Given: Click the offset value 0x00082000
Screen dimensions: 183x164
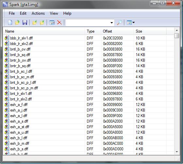Looking at the screenshot, I should [x=113, y=44].
